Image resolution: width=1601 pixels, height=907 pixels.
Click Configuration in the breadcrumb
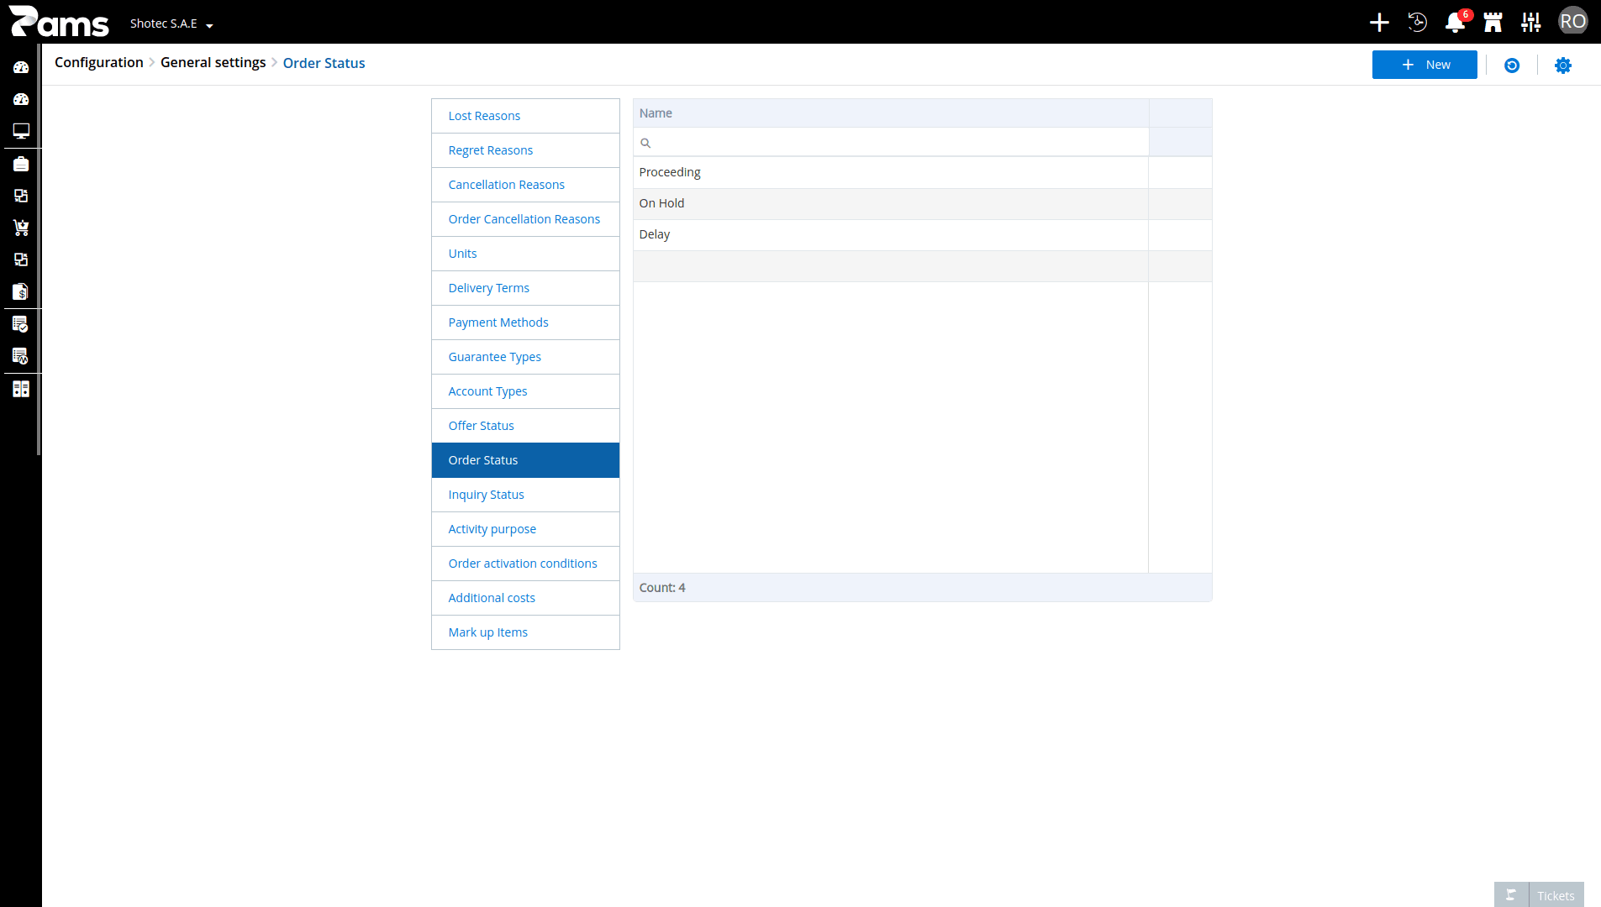pyautogui.click(x=99, y=63)
